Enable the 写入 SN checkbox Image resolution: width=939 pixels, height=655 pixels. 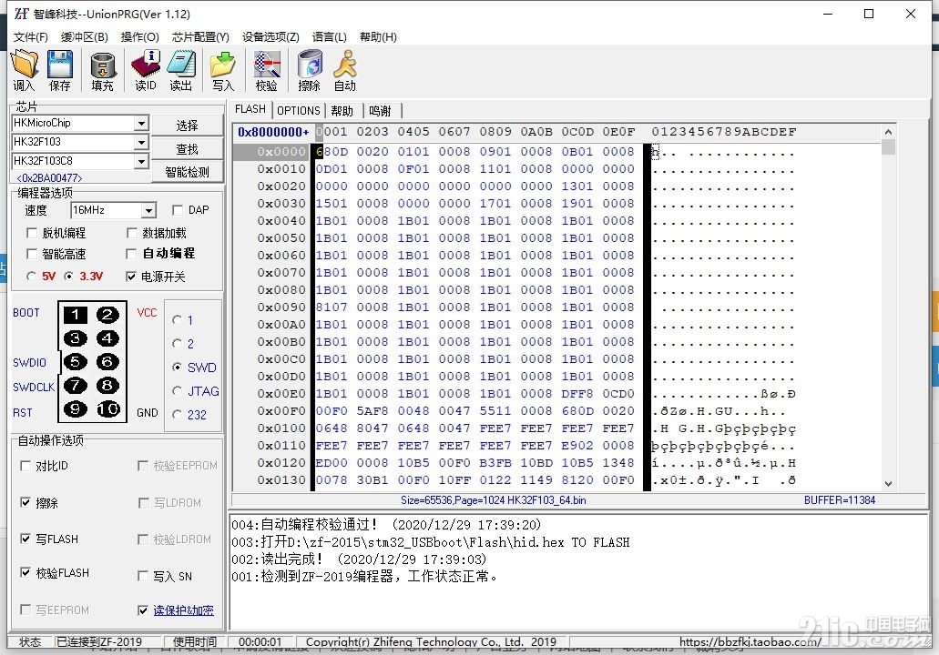click(142, 576)
